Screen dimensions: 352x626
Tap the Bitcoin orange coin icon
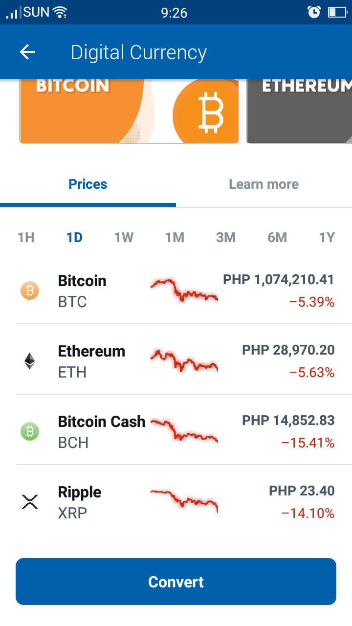tap(30, 291)
